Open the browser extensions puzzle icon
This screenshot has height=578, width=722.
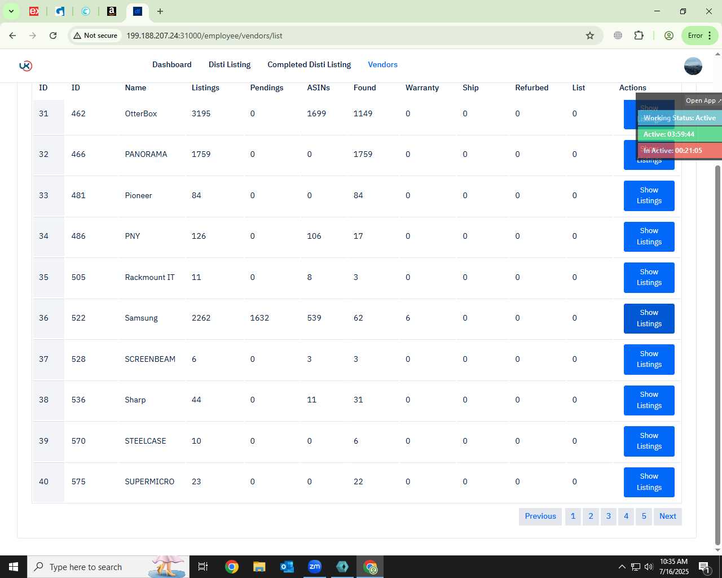[639, 36]
